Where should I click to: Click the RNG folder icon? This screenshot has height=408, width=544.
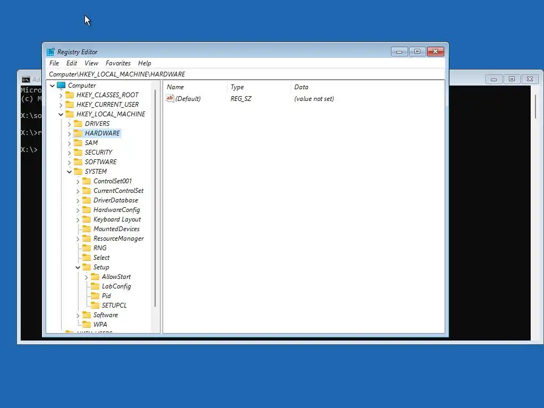pos(87,248)
